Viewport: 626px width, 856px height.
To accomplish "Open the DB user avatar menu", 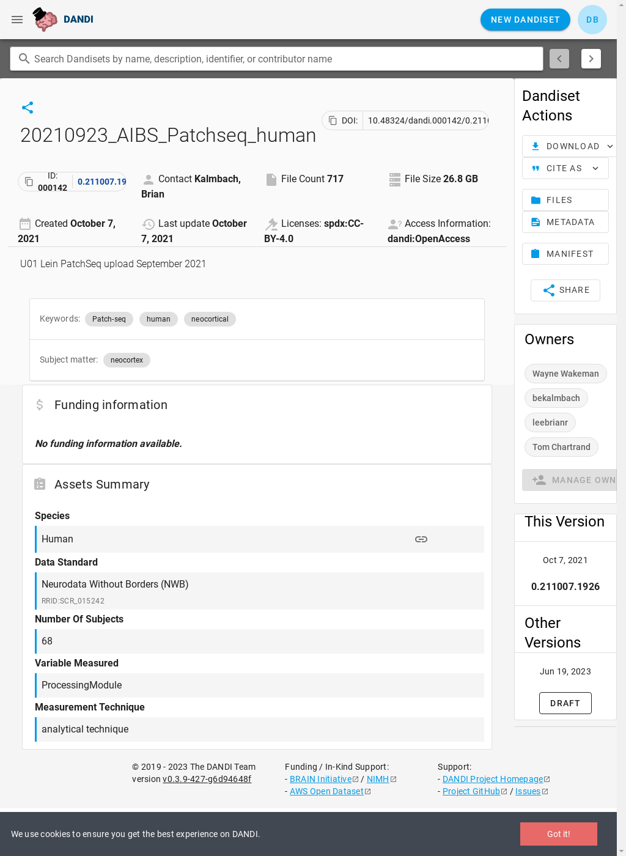I will pyautogui.click(x=592, y=20).
